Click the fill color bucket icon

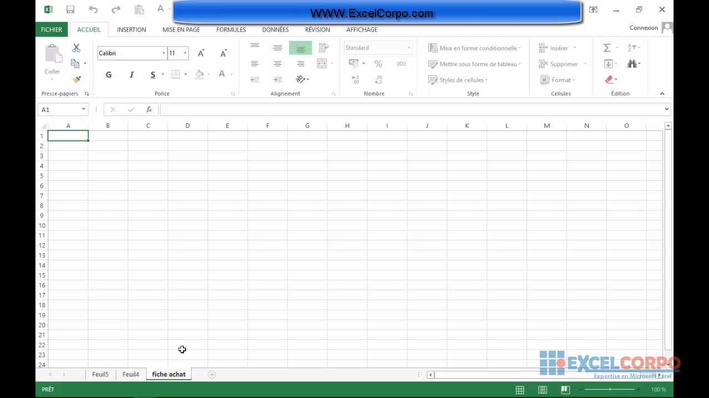tap(199, 75)
